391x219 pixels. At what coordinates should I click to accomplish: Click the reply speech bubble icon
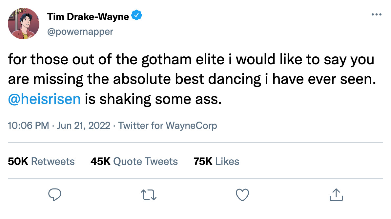(x=53, y=195)
